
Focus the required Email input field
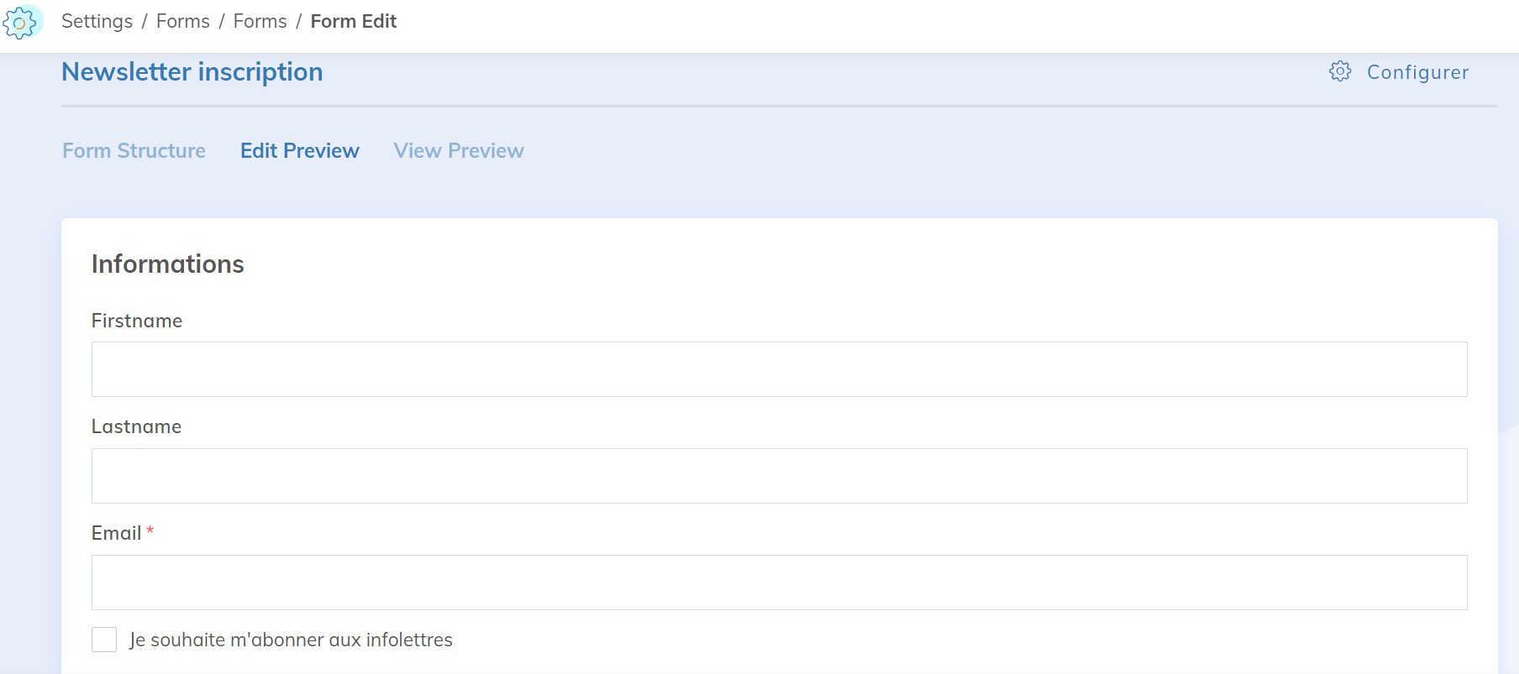pyautogui.click(x=779, y=583)
